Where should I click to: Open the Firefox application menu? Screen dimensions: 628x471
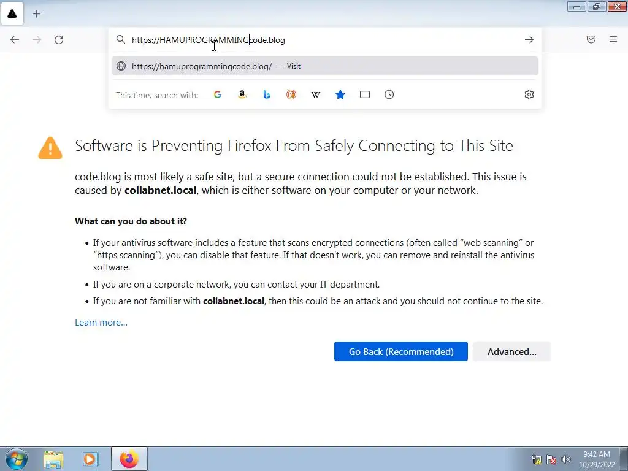tap(613, 40)
